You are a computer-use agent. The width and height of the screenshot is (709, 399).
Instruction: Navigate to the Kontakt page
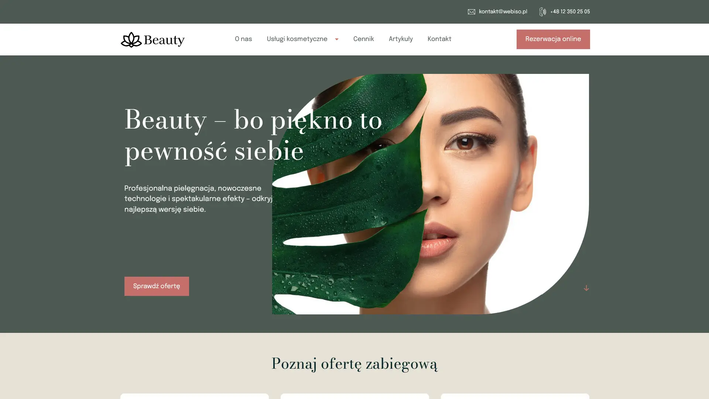[x=439, y=39]
